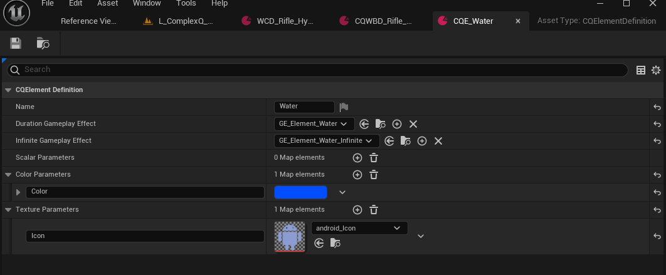
Task: Open the Icon map entry options chevron
Action: [x=421, y=236]
